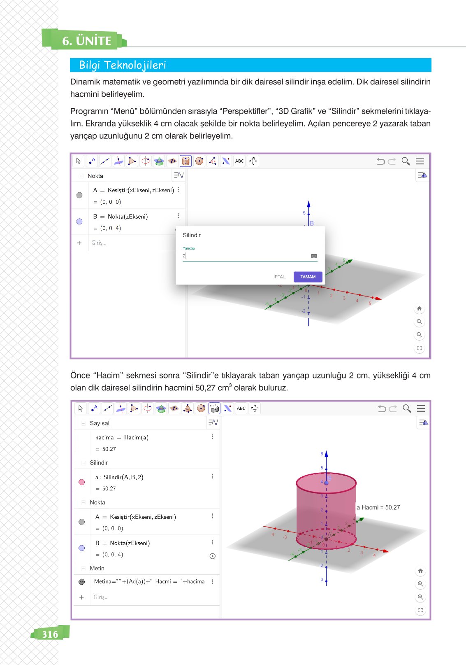This screenshot has width=466, height=665.
Task: Click the virtual keyboard icon in Silindir dialog
Action: pyautogui.click(x=314, y=256)
